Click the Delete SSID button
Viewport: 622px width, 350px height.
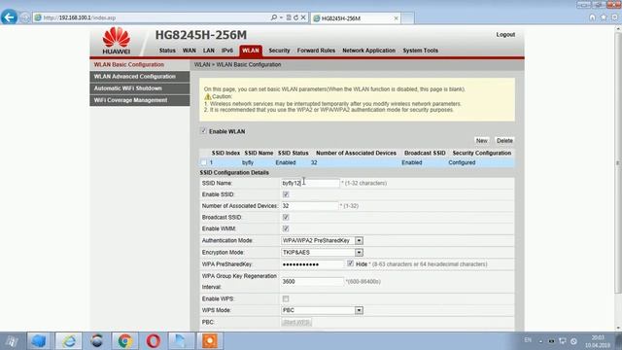(x=504, y=140)
